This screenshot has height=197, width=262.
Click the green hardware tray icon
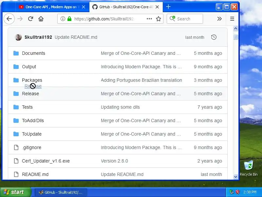[232, 192]
